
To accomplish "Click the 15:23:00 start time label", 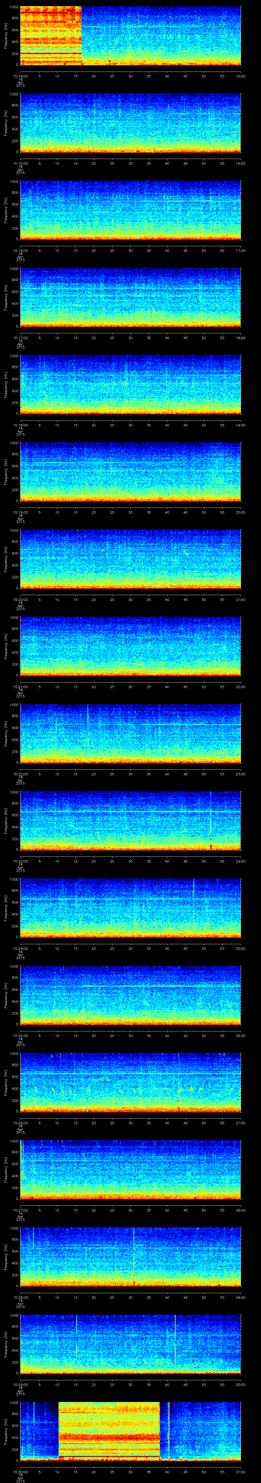I will point(20,861).
